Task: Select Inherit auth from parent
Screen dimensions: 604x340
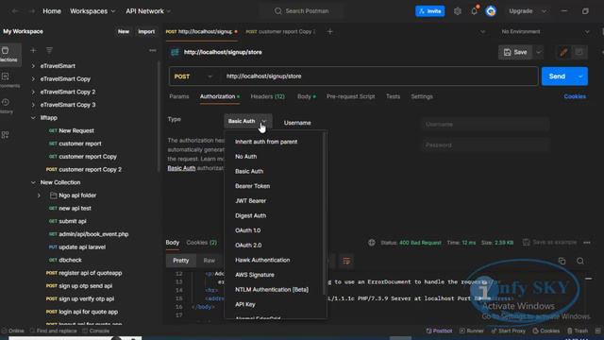Action: coord(266,142)
